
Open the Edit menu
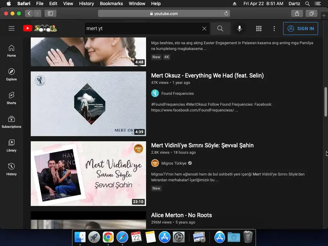click(x=53, y=4)
